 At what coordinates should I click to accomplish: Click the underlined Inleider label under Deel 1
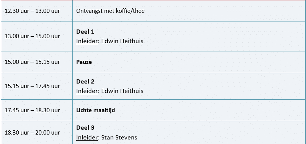pos(87,41)
